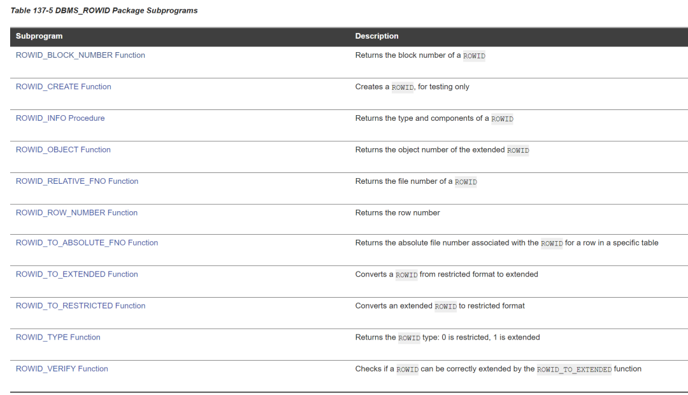Open the ROWID_CREATE Function link
This screenshot has width=688, height=395.
[x=63, y=87]
